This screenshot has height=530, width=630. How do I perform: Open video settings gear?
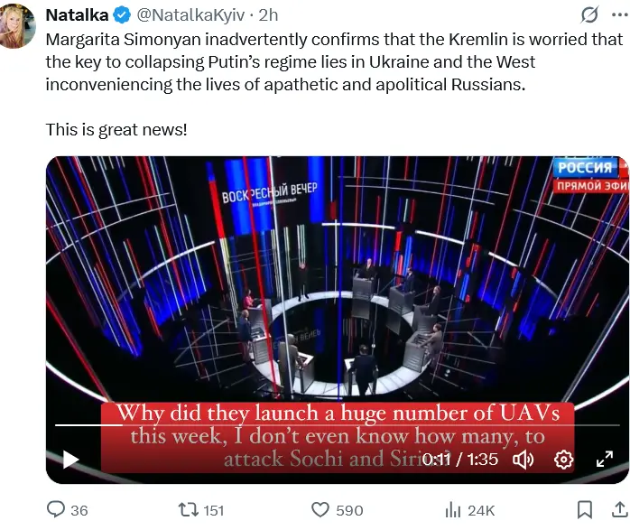564,460
